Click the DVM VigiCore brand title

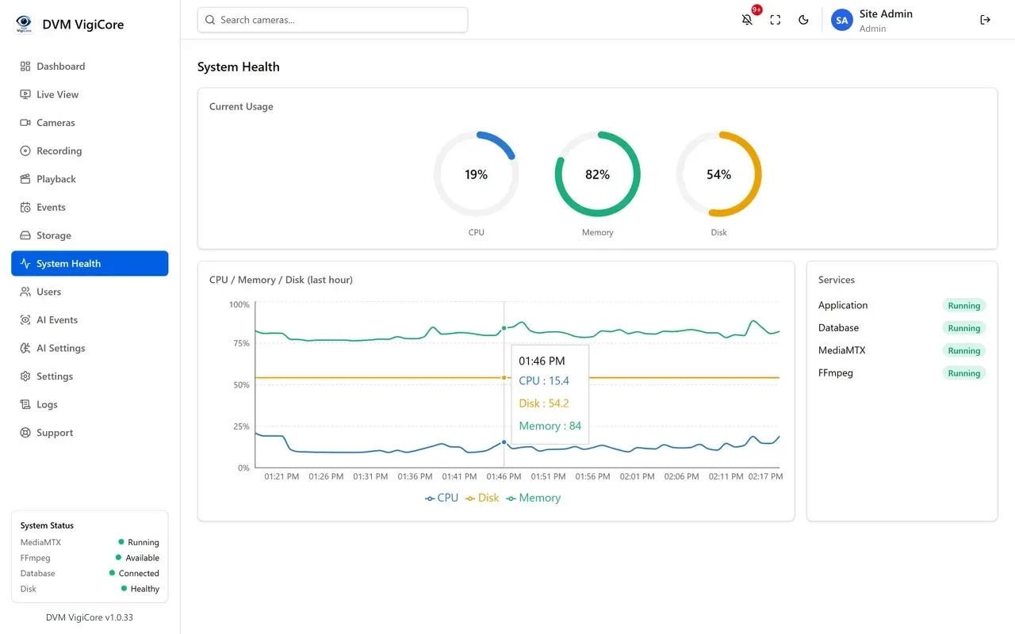(83, 25)
